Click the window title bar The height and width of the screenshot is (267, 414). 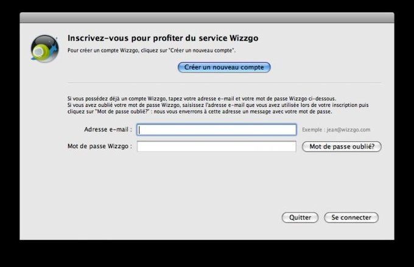click(x=207, y=18)
